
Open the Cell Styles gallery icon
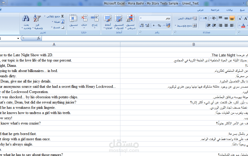point(108,18)
